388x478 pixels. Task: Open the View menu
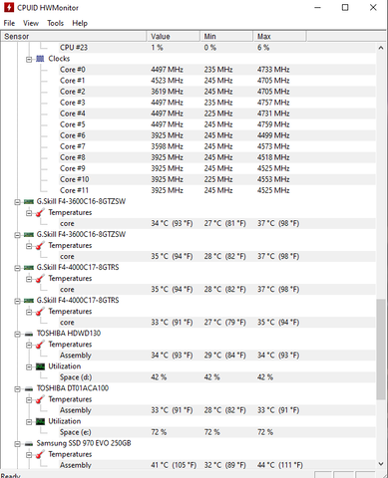[x=31, y=23]
